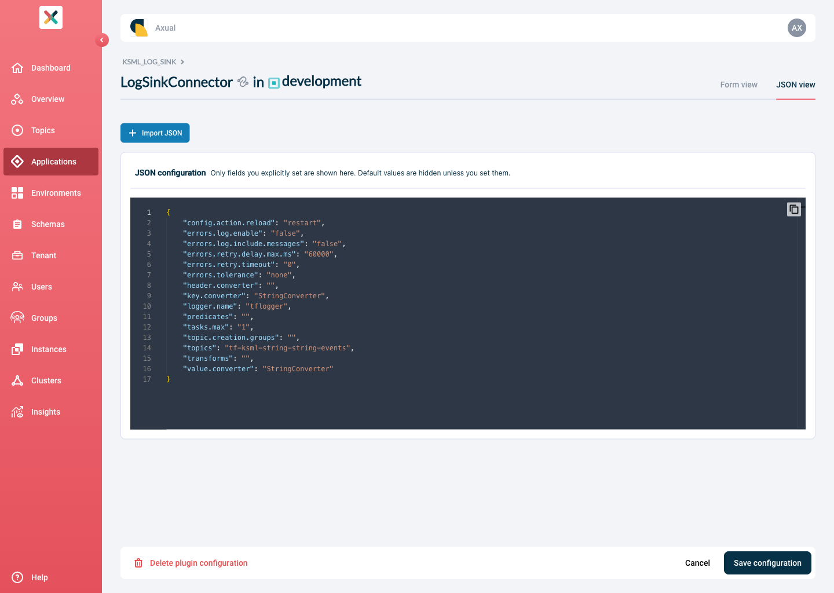Screen dimensions: 834x593
Task: Click the "errors.retry.delay.max.ms" line
Action: tap(260, 254)
